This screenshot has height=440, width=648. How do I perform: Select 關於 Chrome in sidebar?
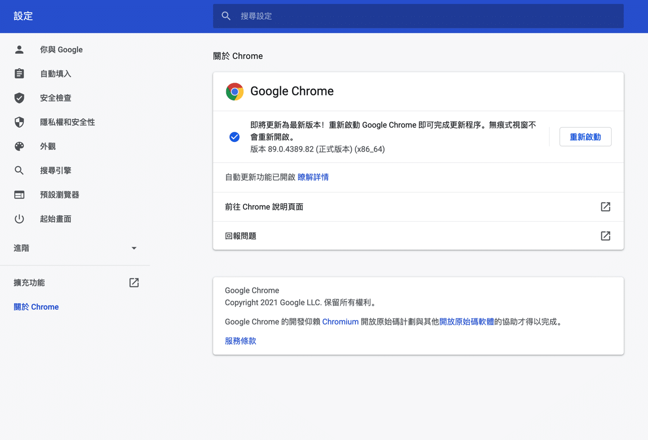point(36,307)
